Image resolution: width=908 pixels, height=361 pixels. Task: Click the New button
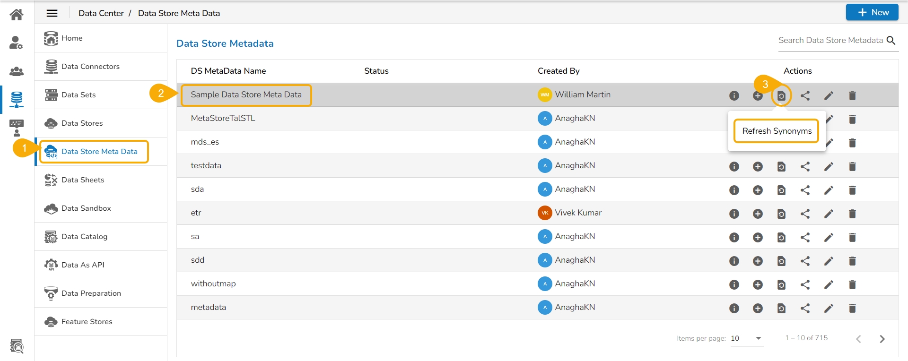(872, 12)
